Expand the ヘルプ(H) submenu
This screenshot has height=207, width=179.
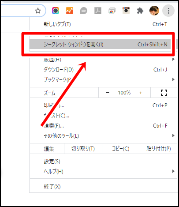pos(104,171)
